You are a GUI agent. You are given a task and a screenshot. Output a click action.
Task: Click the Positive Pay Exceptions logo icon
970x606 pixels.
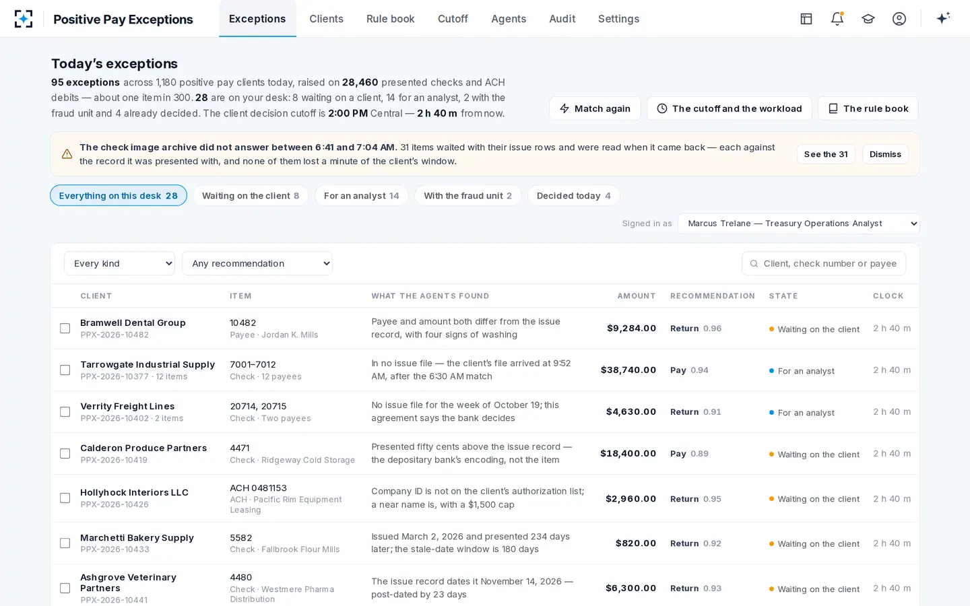(x=24, y=19)
